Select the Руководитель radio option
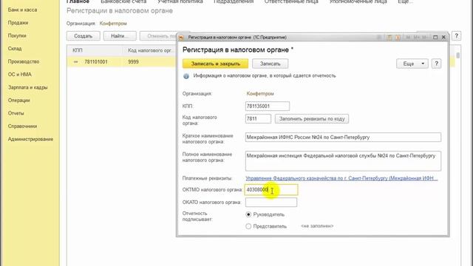 tap(248, 214)
